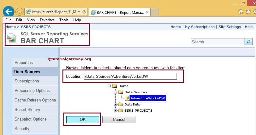Click the page refresh icon
This screenshot has height=135, width=256.
click(84, 12)
